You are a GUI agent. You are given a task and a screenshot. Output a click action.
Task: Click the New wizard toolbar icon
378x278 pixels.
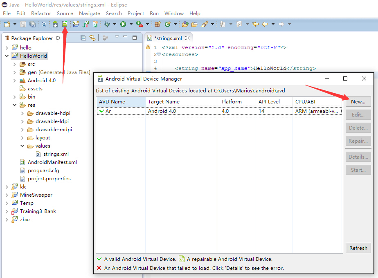(7, 25)
